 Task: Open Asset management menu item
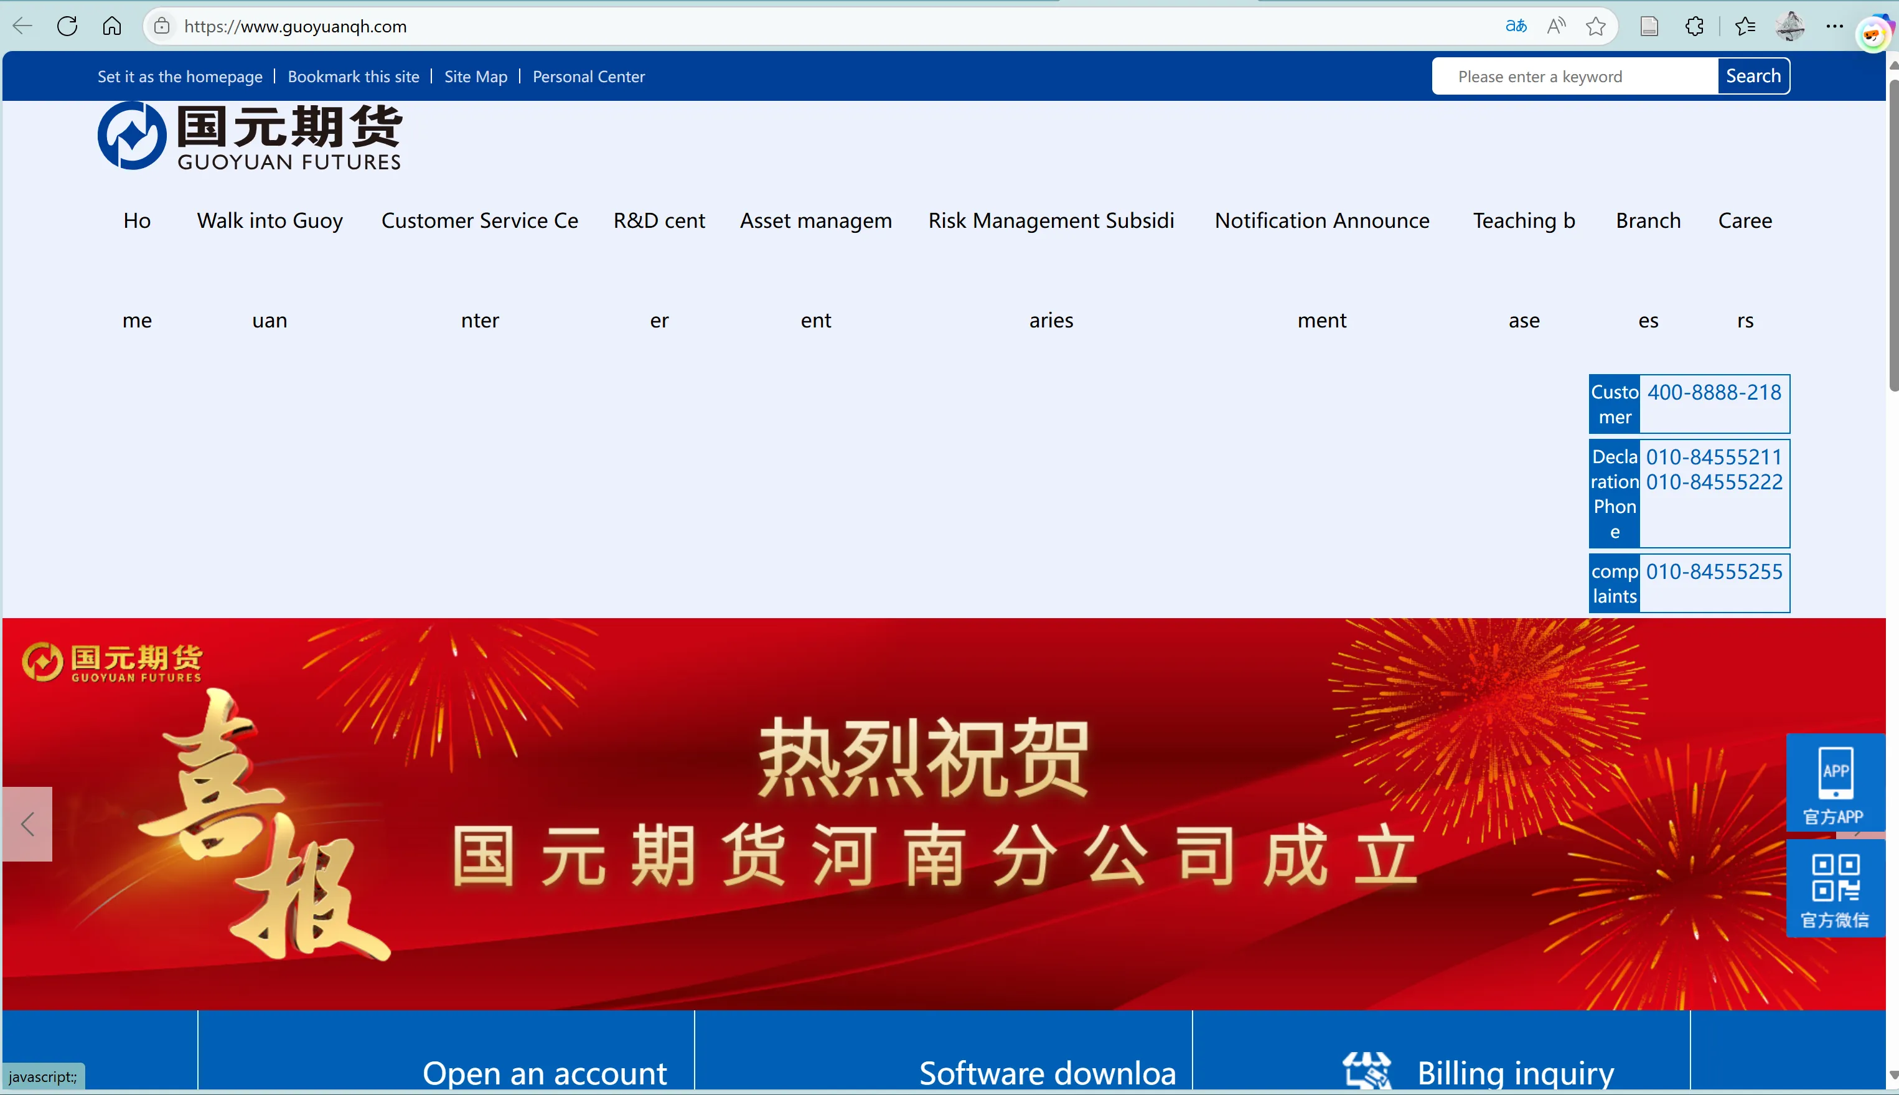click(816, 270)
